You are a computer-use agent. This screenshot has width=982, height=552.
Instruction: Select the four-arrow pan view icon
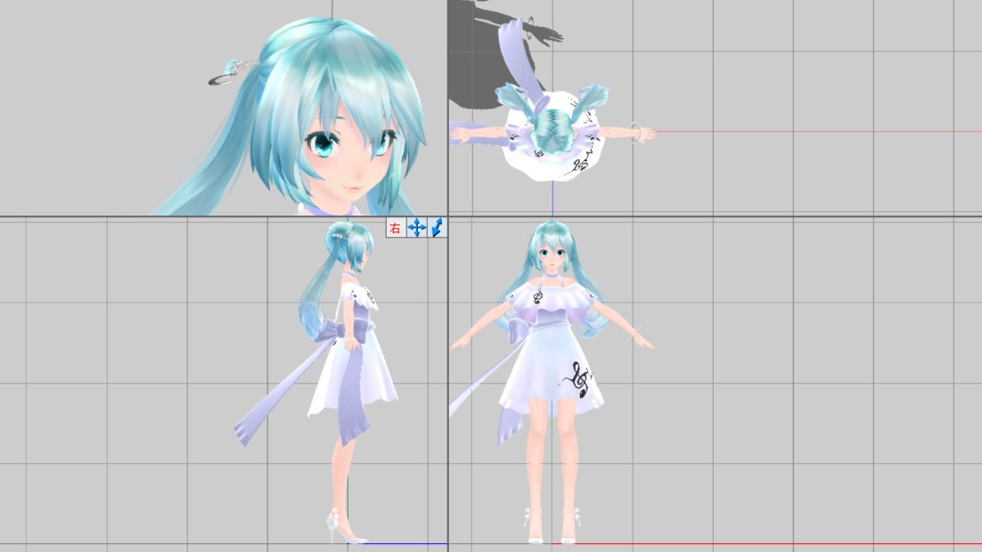tap(416, 229)
